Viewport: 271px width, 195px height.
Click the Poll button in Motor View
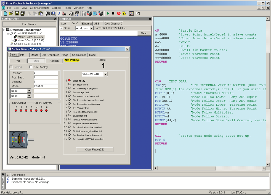(18, 61)
